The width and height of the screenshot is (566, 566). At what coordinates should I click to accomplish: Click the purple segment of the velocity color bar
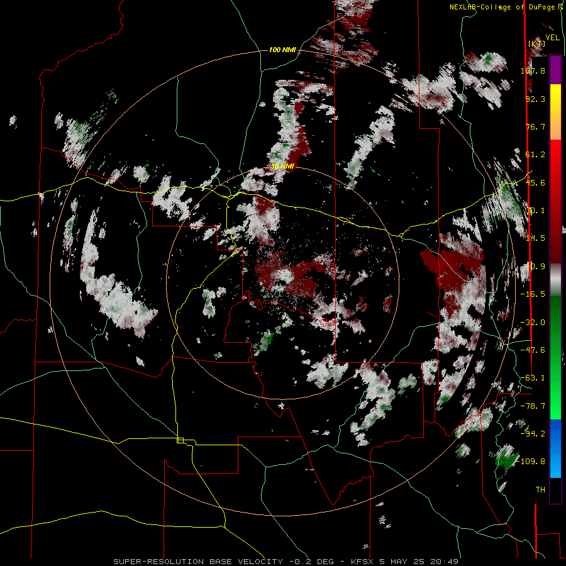tap(555, 70)
